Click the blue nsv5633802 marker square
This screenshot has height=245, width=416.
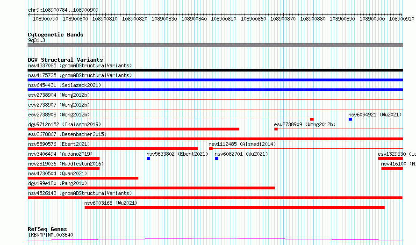[x=148, y=159]
